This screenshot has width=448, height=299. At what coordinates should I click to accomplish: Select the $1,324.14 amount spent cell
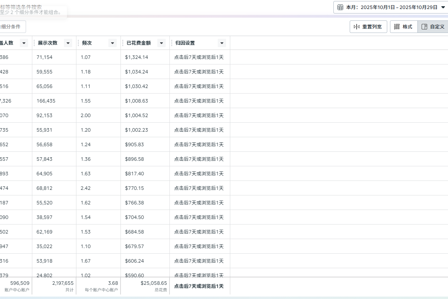[136, 57]
